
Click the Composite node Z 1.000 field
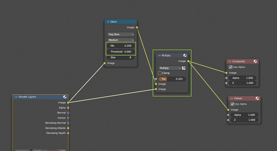242,83
